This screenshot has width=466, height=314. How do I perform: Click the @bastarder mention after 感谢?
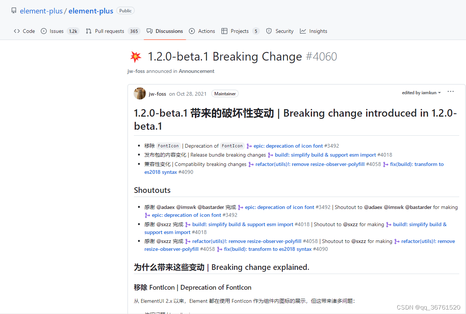[x=211, y=207]
